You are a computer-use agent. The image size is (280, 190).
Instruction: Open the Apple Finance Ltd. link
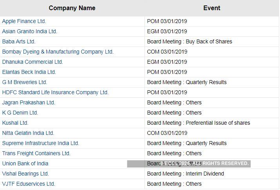pyautogui.click(x=24, y=21)
